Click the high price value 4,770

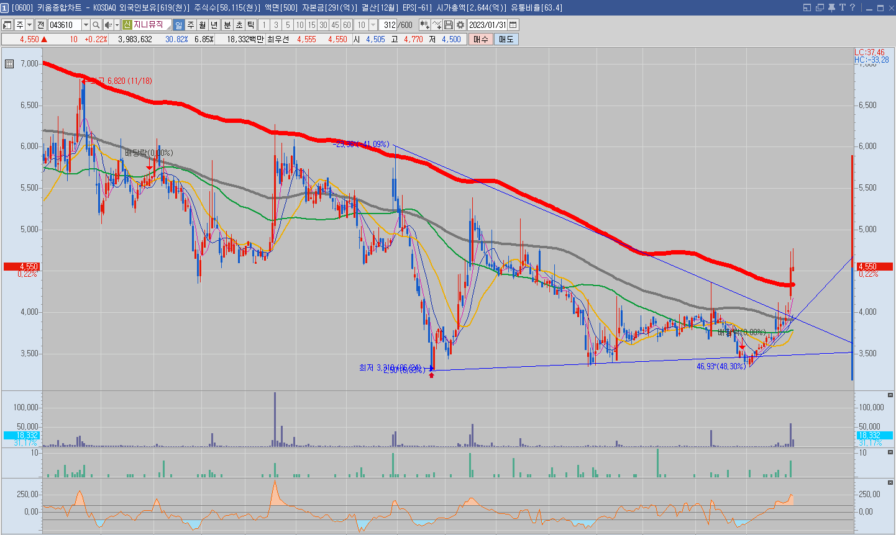click(x=413, y=39)
